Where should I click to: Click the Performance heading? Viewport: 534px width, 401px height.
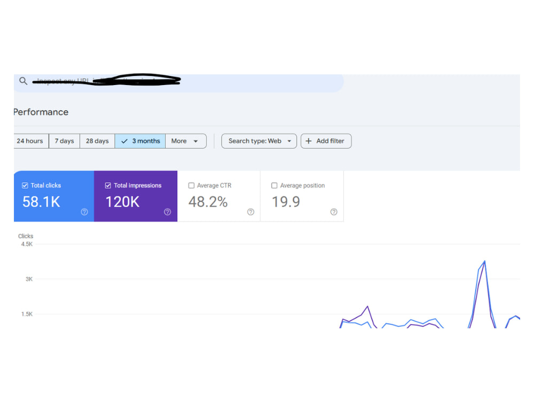coord(41,112)
